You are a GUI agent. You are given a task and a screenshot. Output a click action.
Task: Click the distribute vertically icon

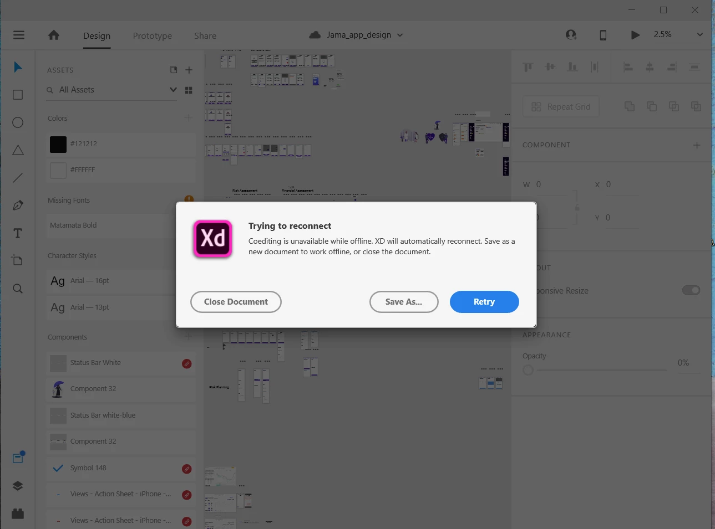click(x=594, y=67)
